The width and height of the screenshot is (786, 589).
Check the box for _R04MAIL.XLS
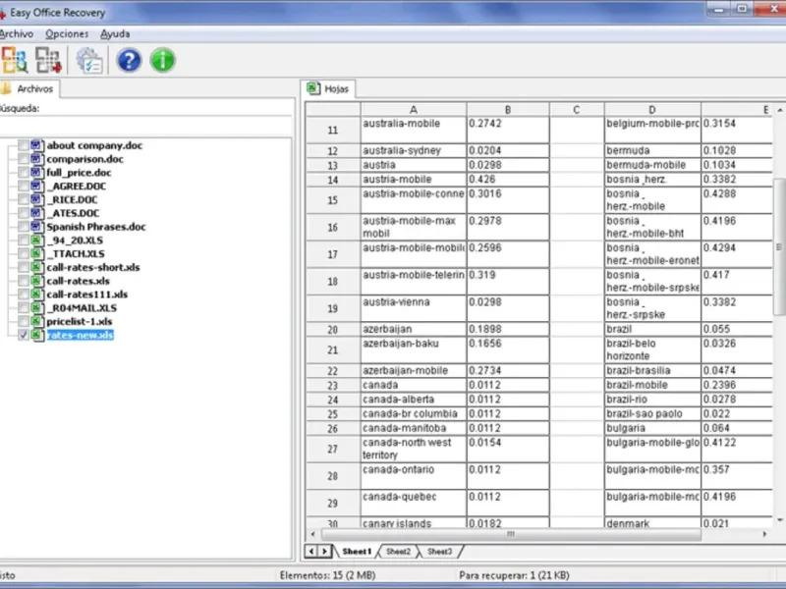pos(23,307)
